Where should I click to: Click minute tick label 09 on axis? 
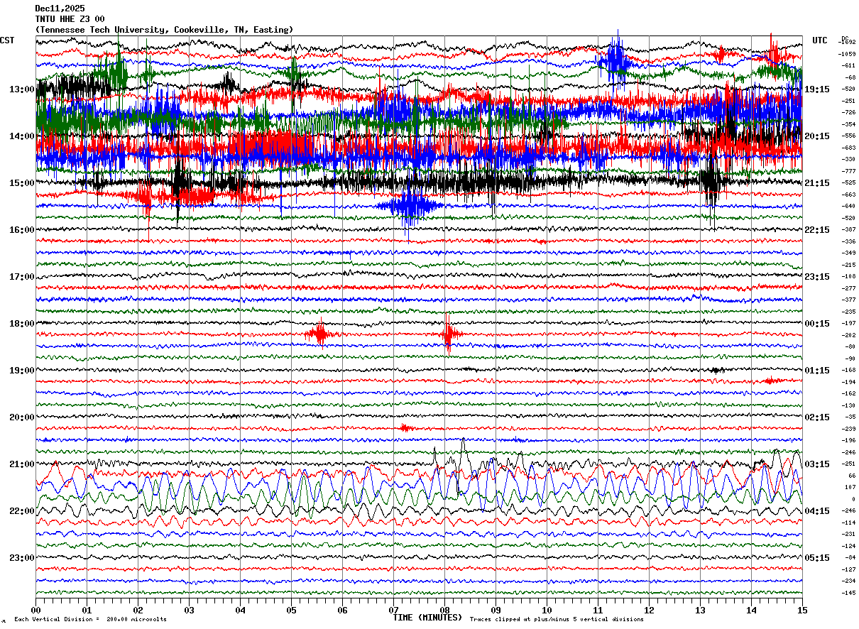pos(496,610)
